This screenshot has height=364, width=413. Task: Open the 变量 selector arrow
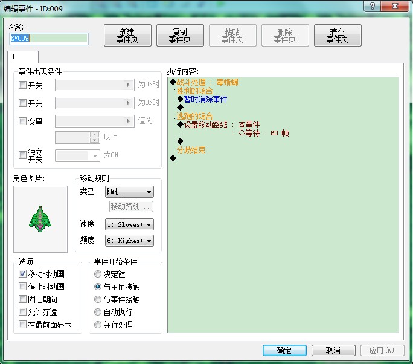128,121
